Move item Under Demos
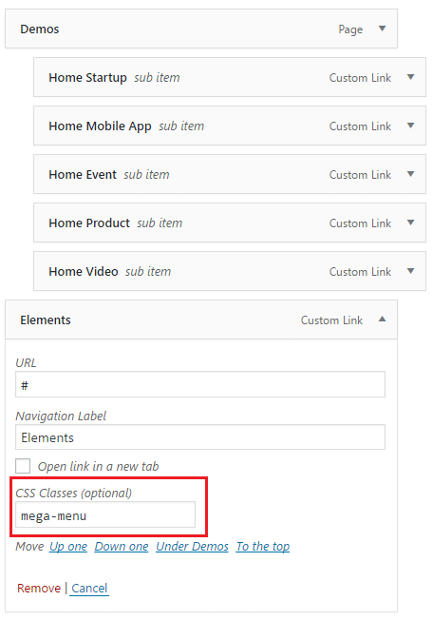Screen dimensions: 433x620 point(192,547)
